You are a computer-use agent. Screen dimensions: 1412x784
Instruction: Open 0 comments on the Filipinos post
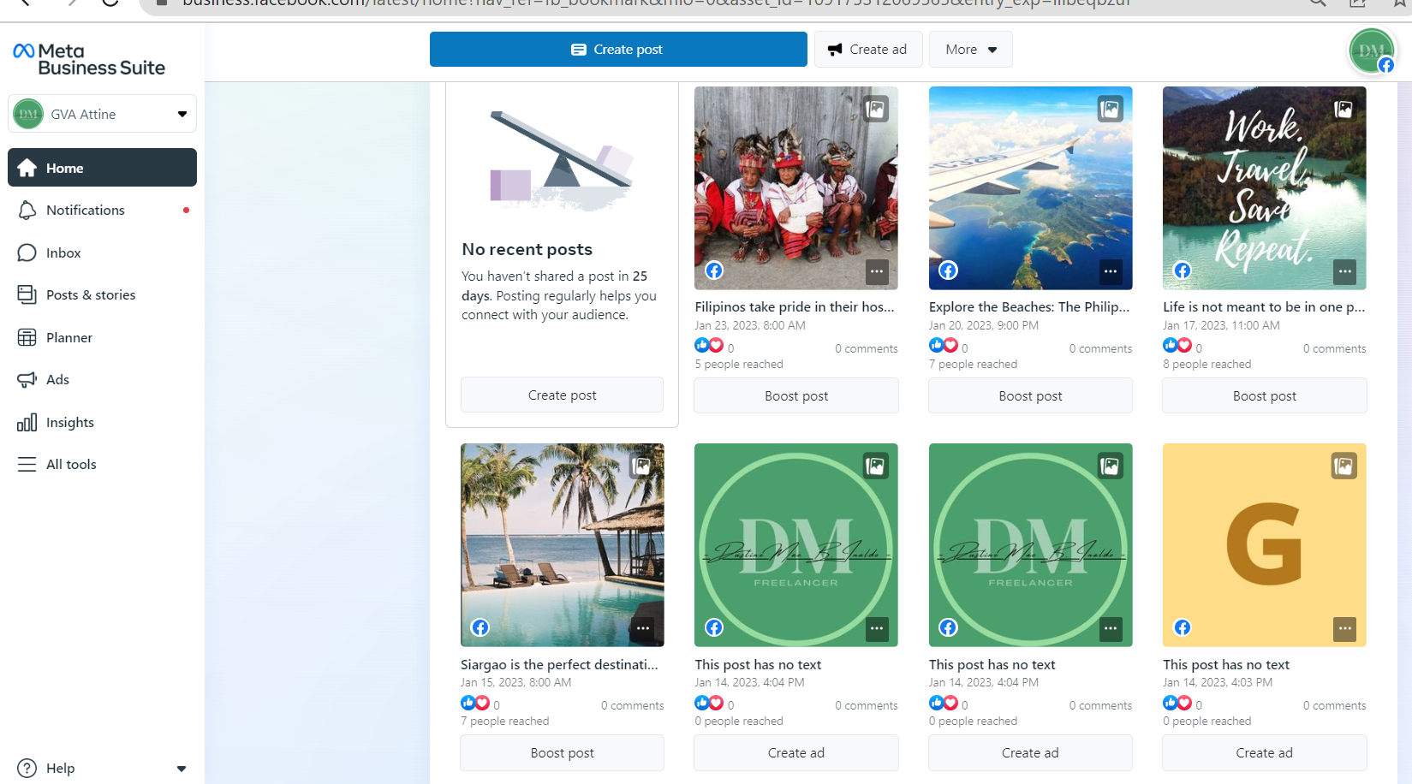pos(867,349)
